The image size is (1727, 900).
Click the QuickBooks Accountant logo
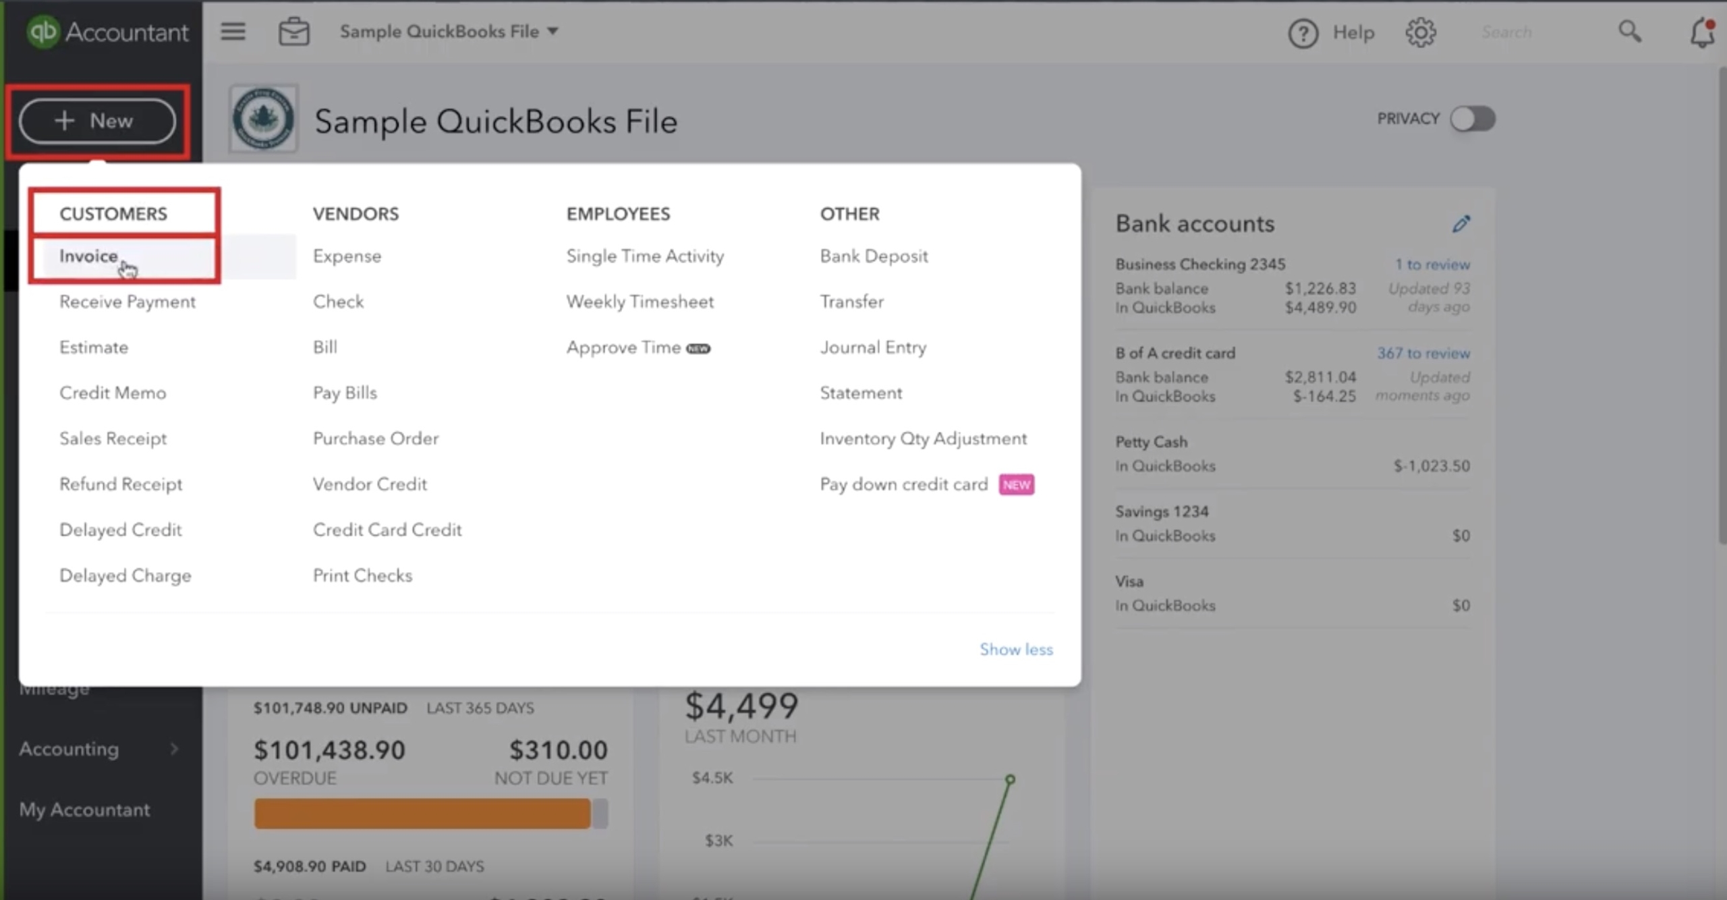(x=107, y=32)
